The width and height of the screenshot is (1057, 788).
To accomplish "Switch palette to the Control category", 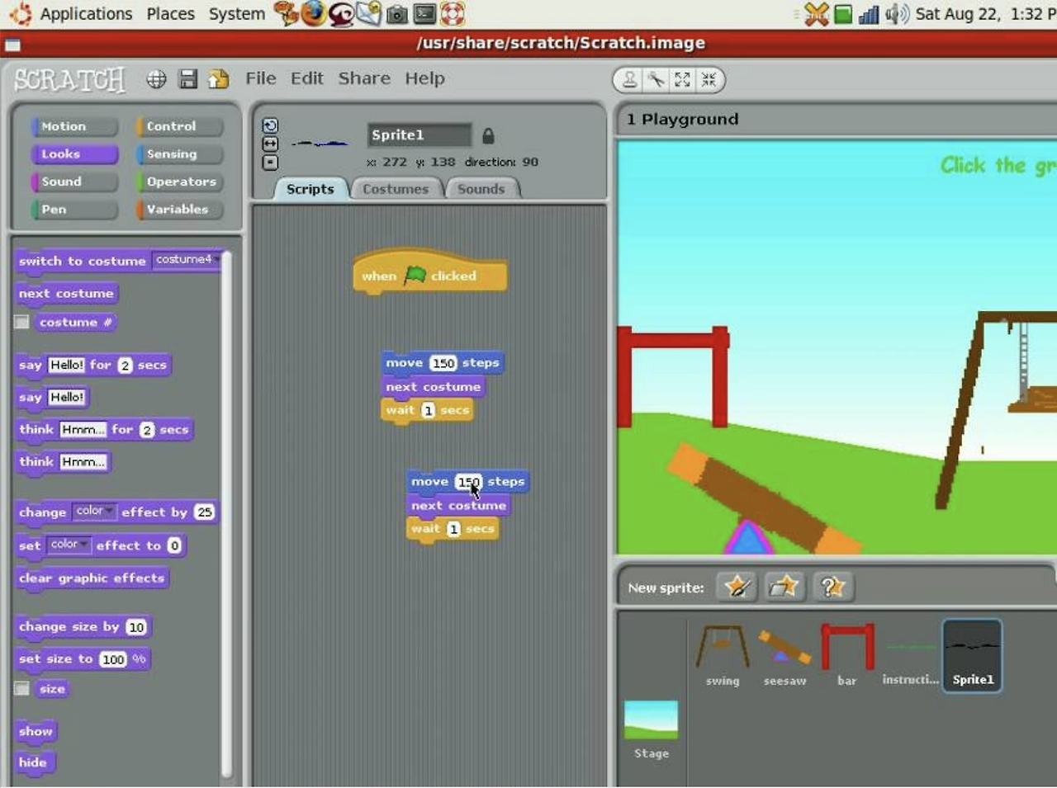I will pos(180,126).
